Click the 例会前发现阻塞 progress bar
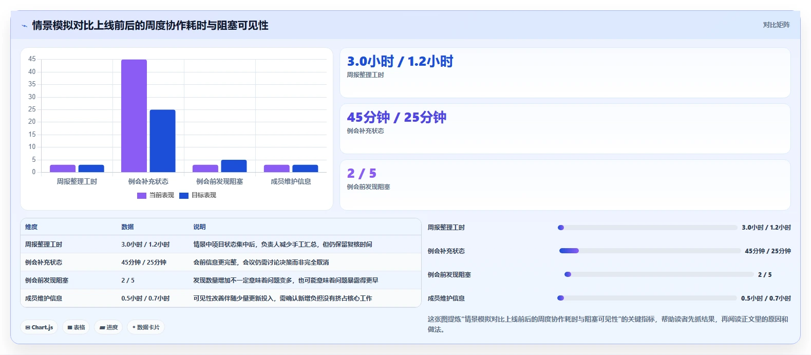The height and width of the screenshot is (355, 811). (659, 275)
